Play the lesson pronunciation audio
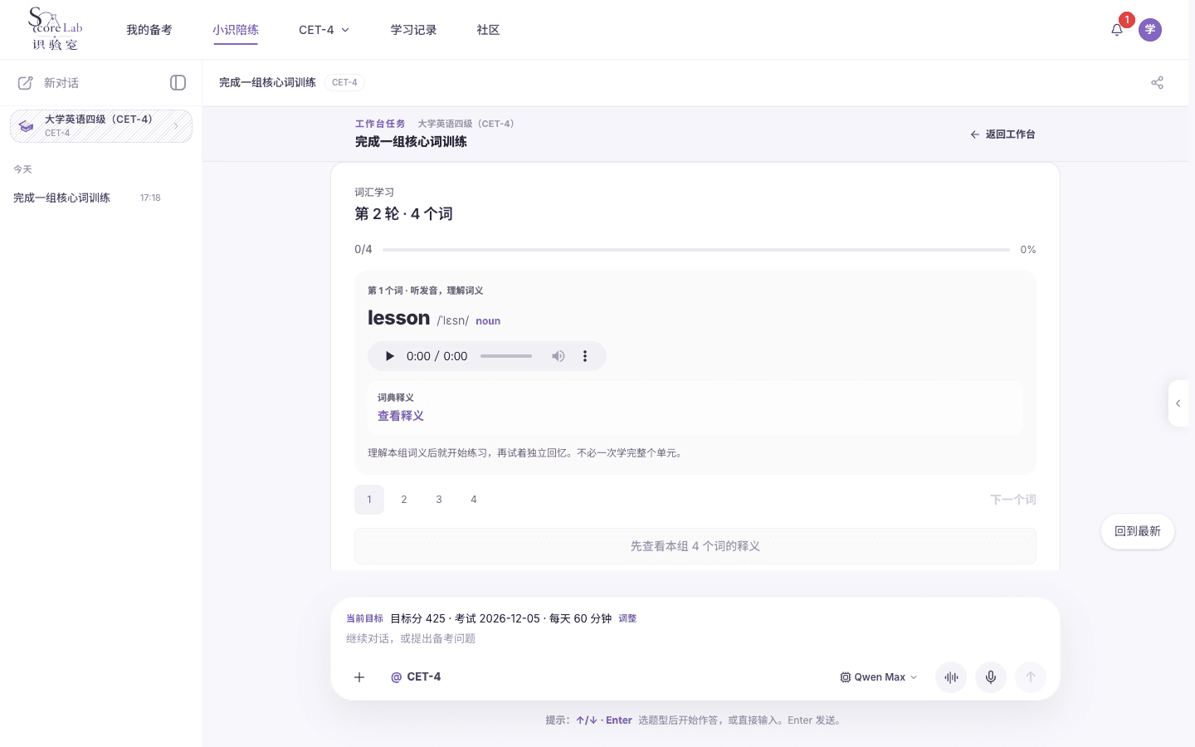The height and width of the screenshot is (747, 1195). 389,356
